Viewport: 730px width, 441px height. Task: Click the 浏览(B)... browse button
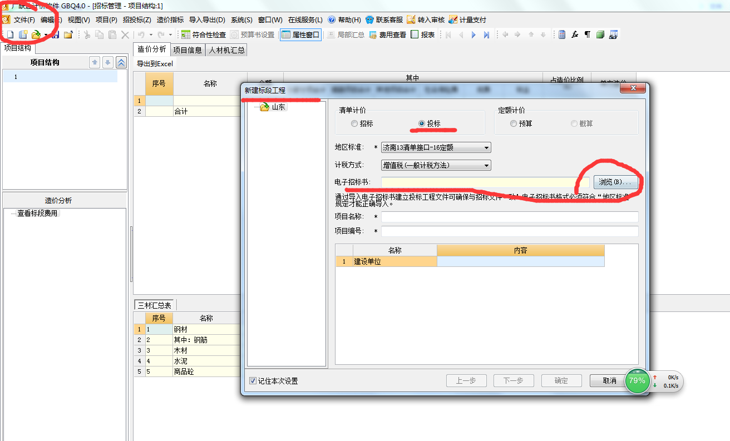tap(615, 182)
